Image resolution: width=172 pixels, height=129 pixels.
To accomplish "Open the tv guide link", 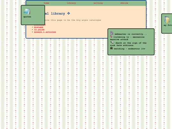I will (39, 30).
